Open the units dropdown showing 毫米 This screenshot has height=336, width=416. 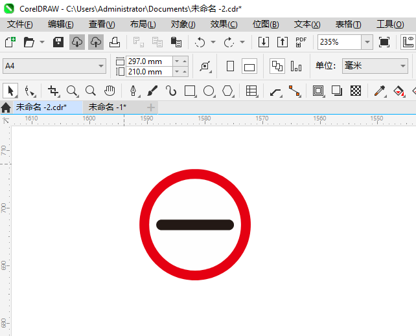[x=375, y=66]
